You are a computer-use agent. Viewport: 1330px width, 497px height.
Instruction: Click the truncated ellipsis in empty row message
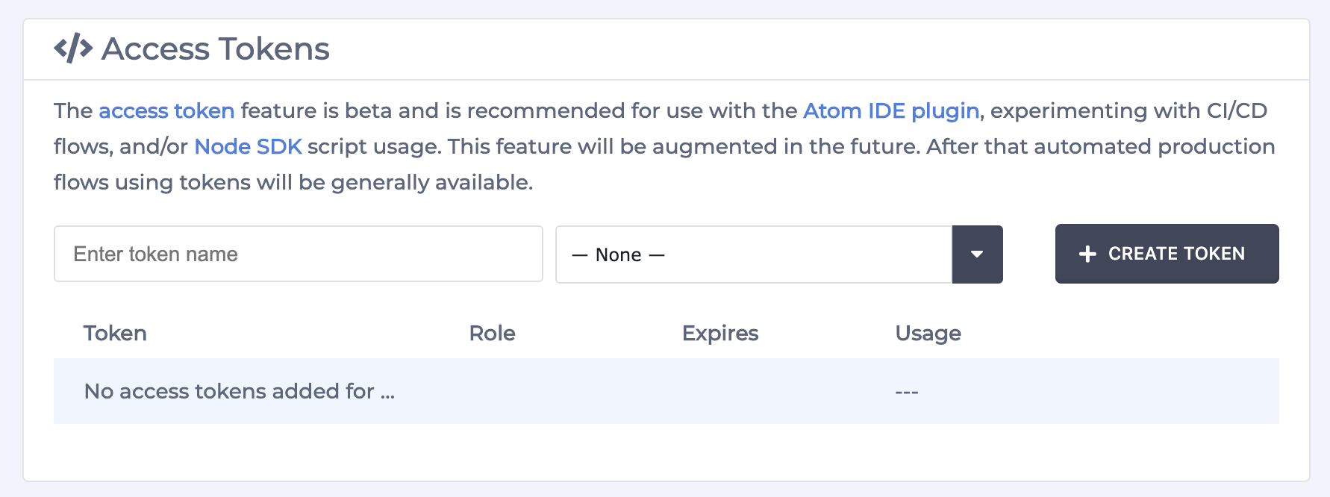pyautogui.click(x=387, y=396)
